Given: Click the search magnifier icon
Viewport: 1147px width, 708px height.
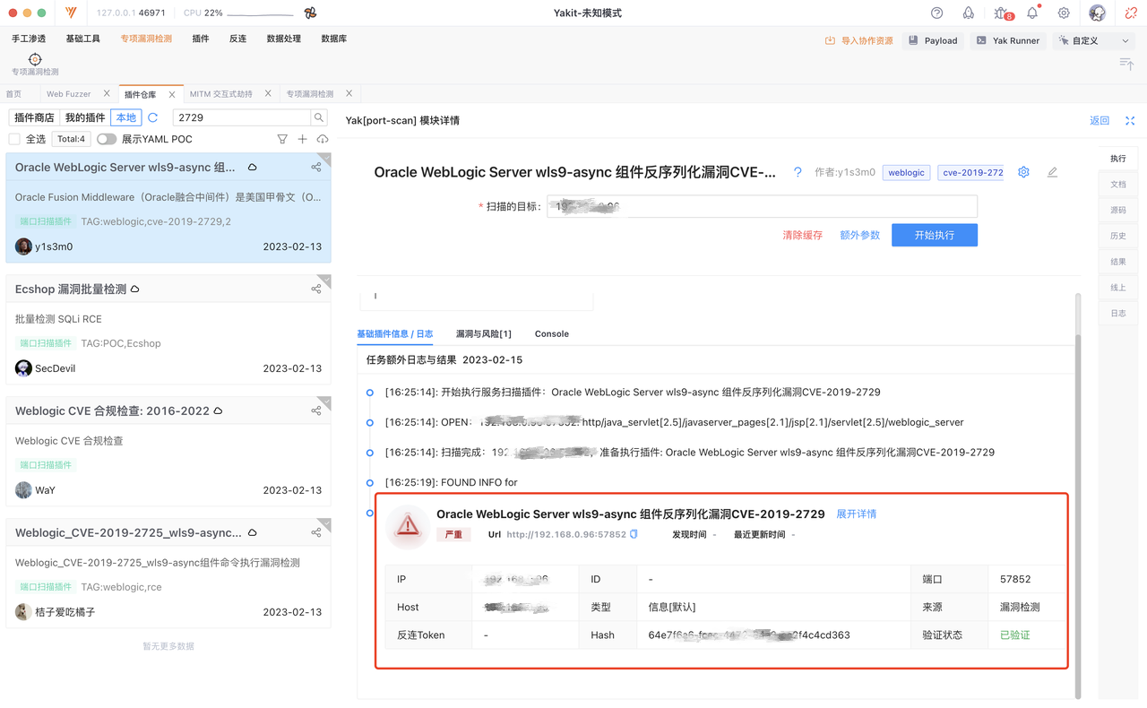Looking at the screenshot, I should click(319, 117).
